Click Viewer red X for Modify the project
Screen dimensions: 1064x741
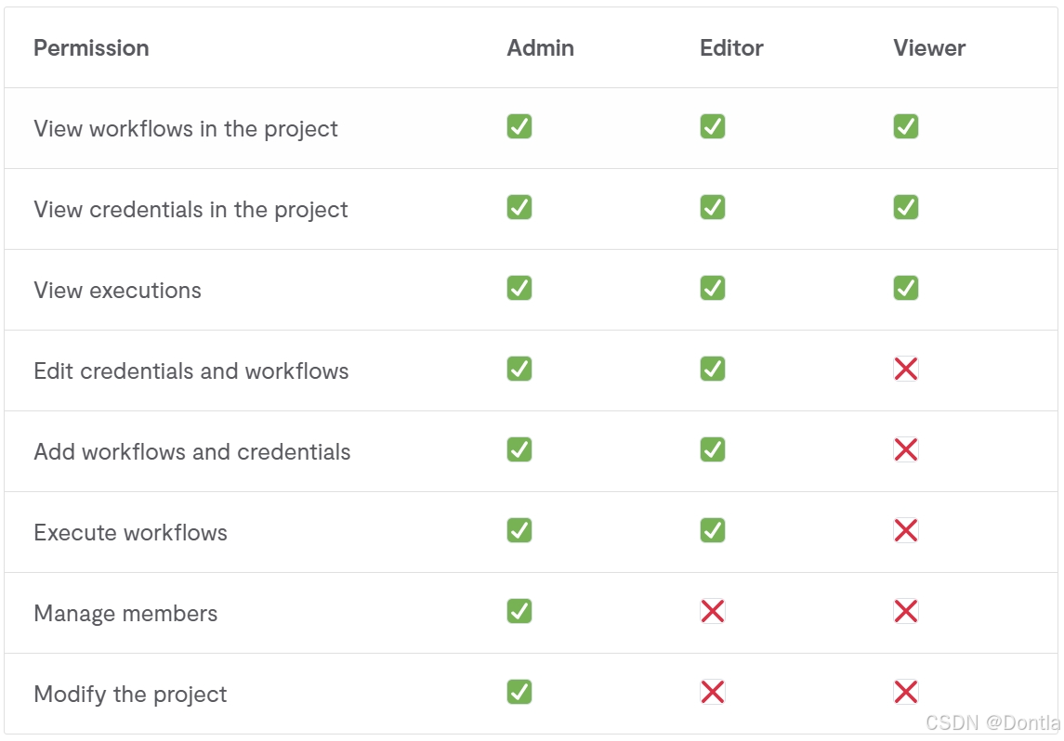(x=906, y=692)
